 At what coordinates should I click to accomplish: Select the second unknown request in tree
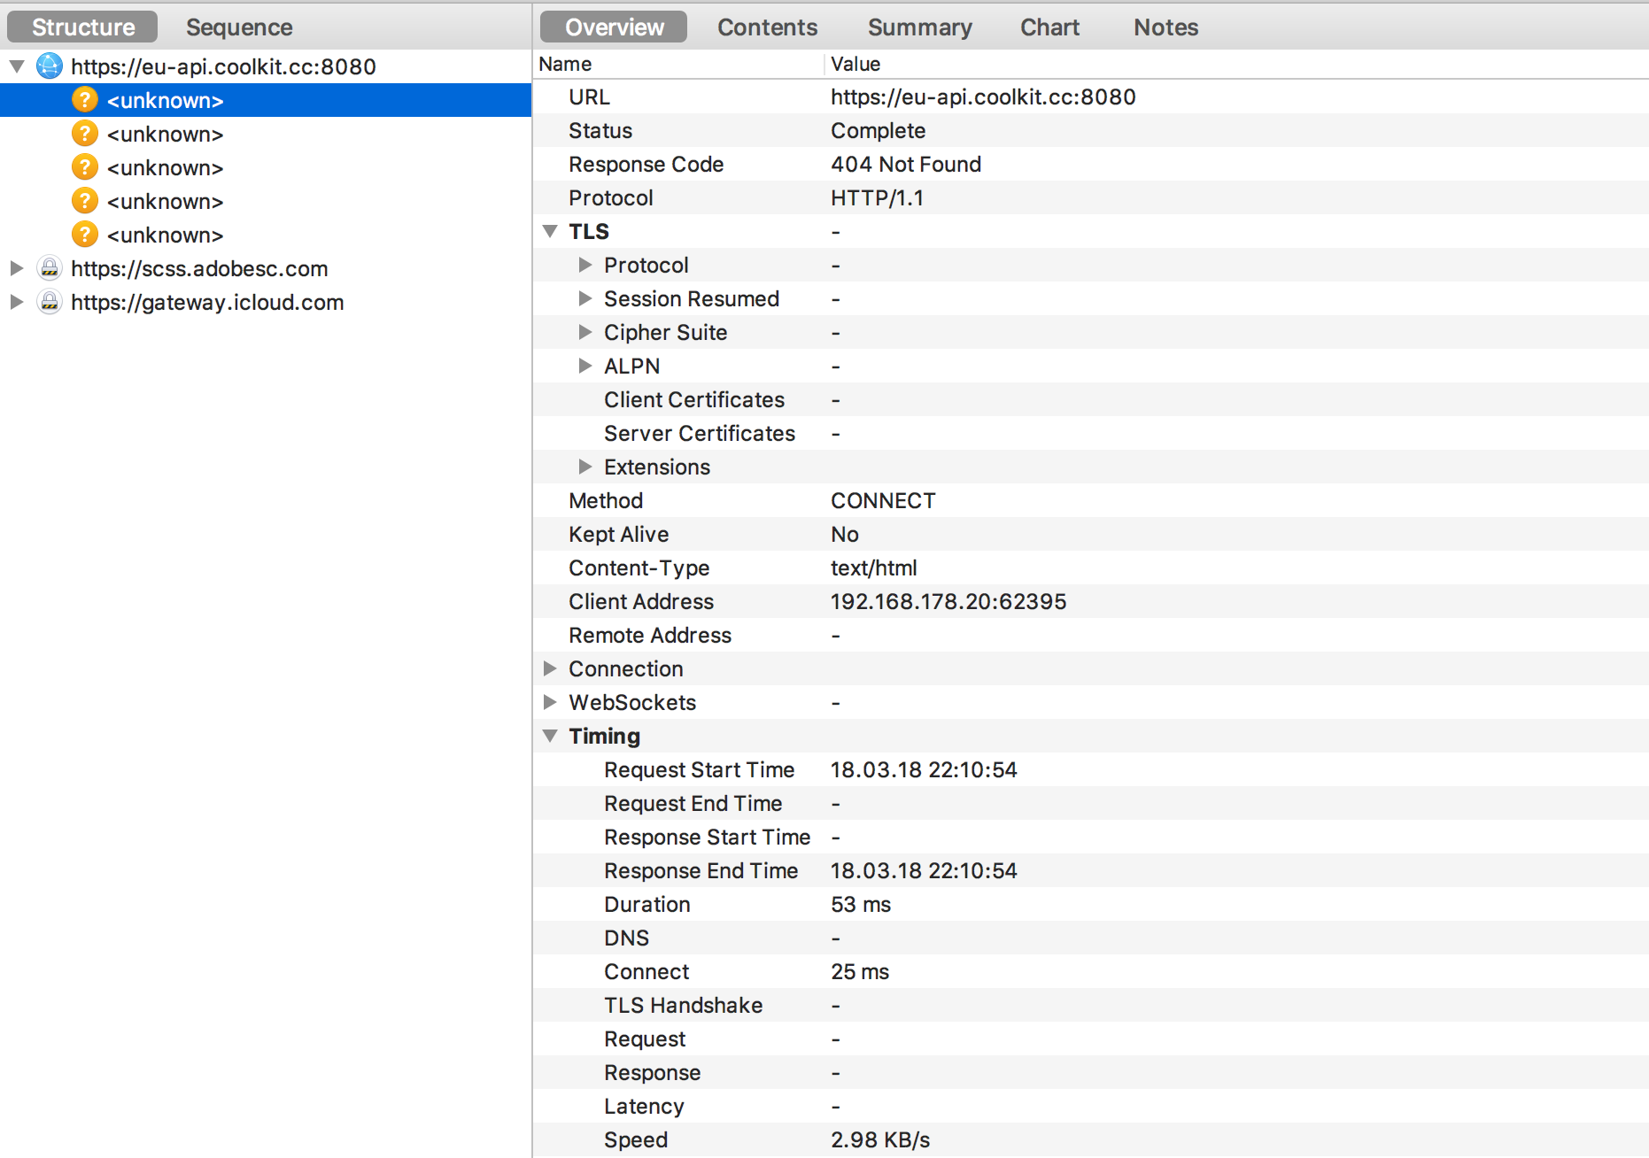click(x=165, y=134)
